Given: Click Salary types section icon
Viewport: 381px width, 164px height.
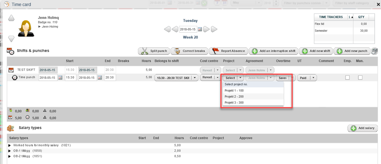Looking at the screenshot, I should point(11,128).
